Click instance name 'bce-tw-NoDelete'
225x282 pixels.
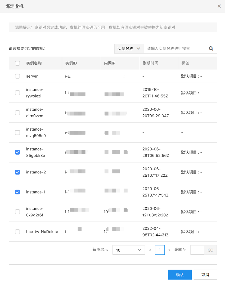[x=42, y=232]
